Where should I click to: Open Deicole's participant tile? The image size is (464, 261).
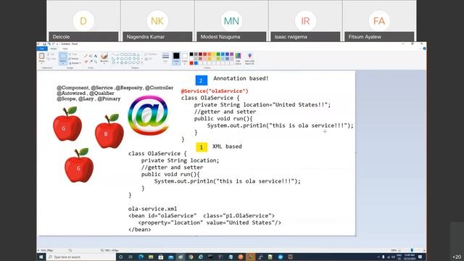click(83, 21)
